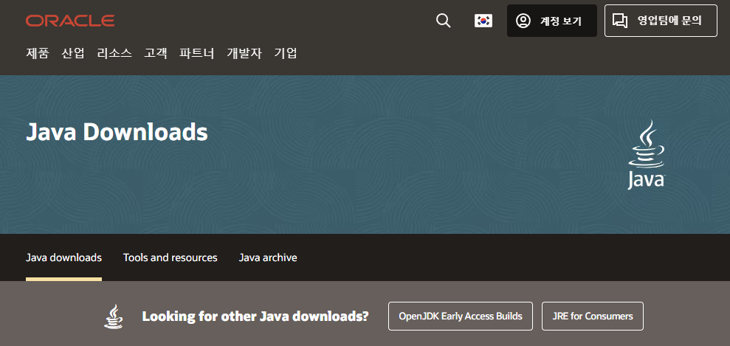This screenshot has height=346, width=730.
Task: Open the 파트너 menu
Action: pyautogui.click(x=197, y=53)
